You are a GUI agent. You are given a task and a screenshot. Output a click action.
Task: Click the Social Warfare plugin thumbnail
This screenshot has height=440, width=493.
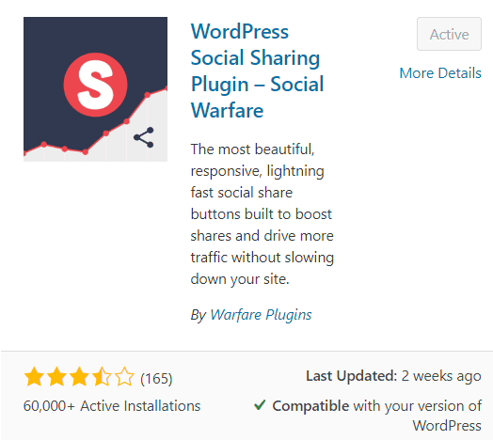[x=95, y=89]
